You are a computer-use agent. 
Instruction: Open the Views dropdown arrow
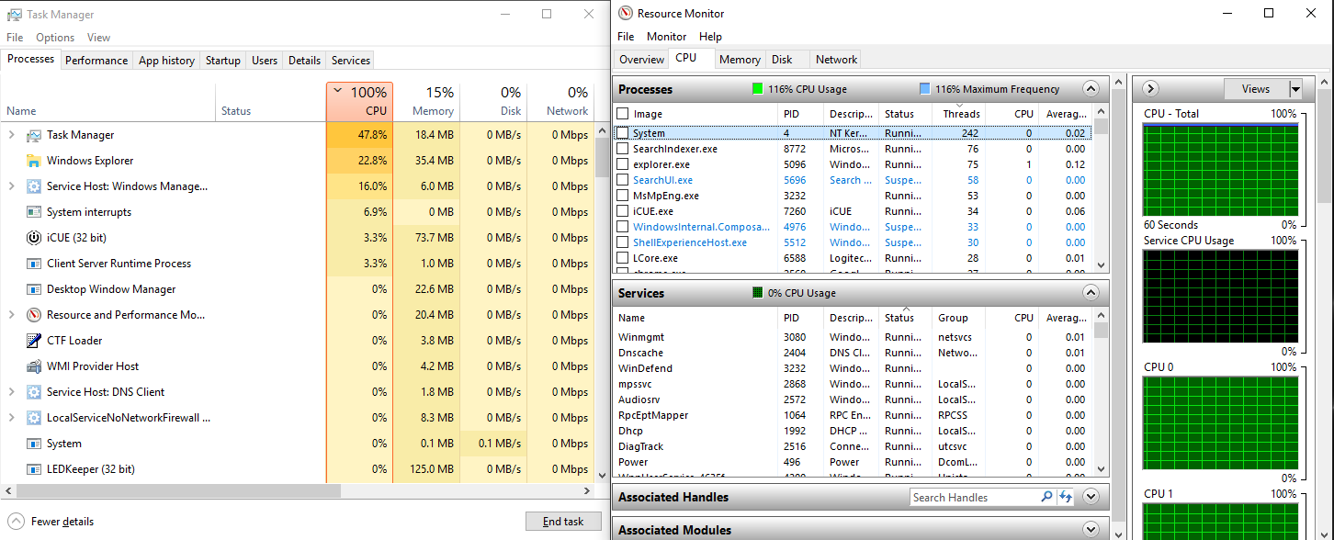[1295, 89]
